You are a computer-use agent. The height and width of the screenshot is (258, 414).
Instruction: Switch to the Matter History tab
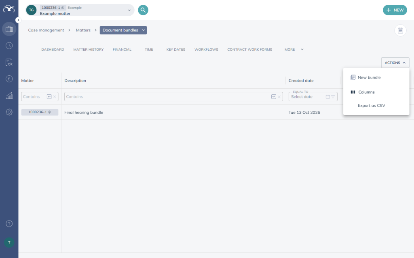click(89, 50)
